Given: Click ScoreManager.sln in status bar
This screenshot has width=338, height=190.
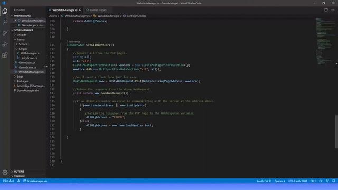Looking at the screenshot, I should (x=35, y=180).
